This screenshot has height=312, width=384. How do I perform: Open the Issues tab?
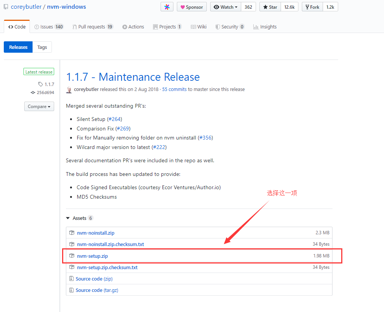pos(49,27)
